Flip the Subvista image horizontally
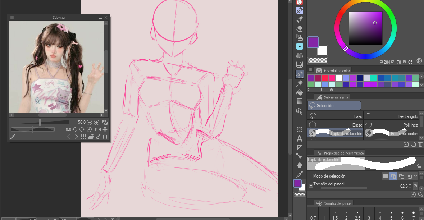424x220 pixels. [98, 129]
